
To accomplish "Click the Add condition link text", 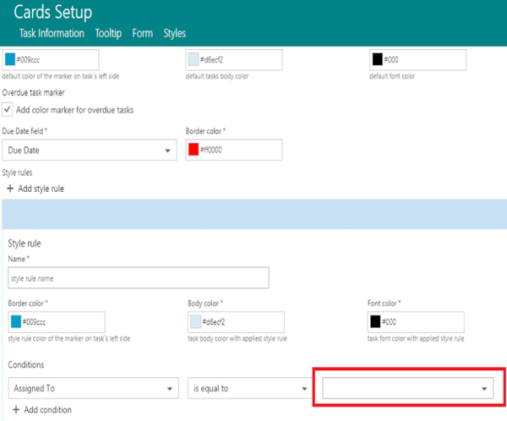I will coord(48,410).
